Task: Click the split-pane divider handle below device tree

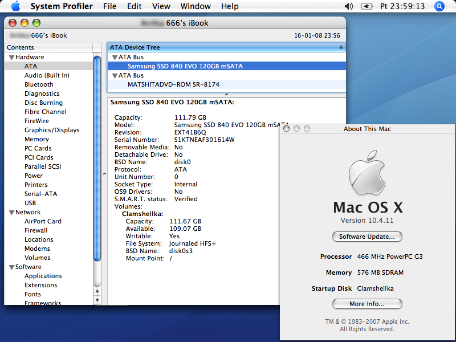Action: 226,95
